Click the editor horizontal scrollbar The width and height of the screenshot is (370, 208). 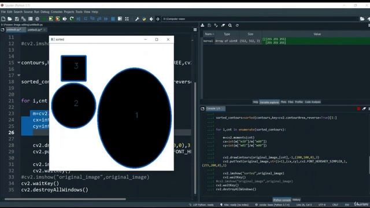(x=65, y=199)
